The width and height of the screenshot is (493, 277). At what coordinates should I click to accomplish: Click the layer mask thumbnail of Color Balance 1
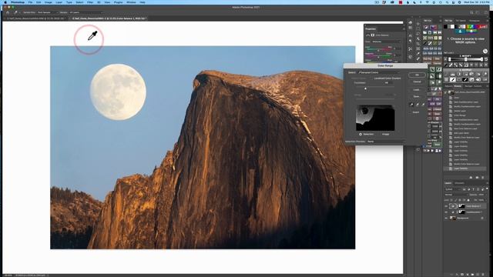(x=461, y=206)
